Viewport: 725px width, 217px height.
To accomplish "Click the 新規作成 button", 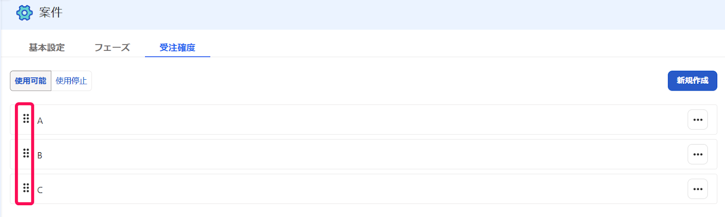I will pos(692,81).
